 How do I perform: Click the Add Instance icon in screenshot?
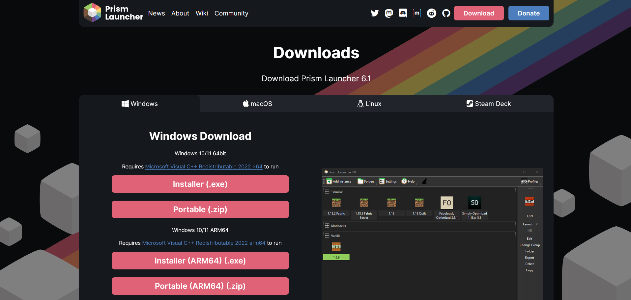tap(329, 182)
